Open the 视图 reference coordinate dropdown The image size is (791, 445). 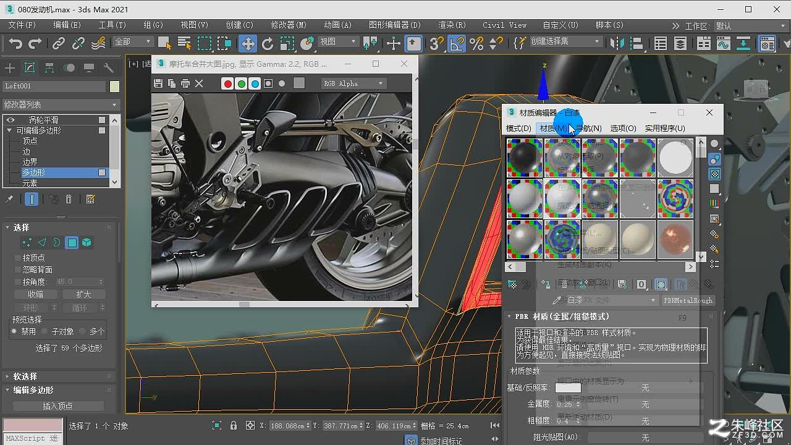(x=337, y=41)
